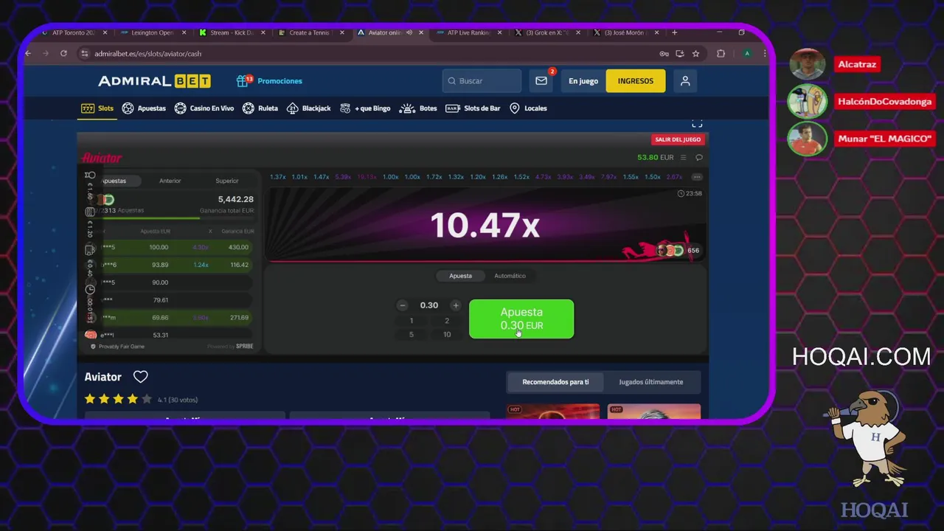Open a new browser tab

pyautogui.click(x=674, y=32)
